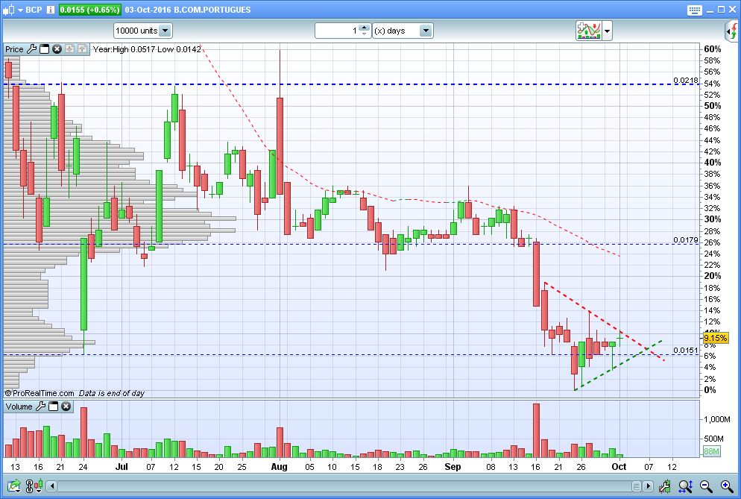Open the dropdown arrow next to BCP
This screenshot has width=741, height=499.
(20, 10)
